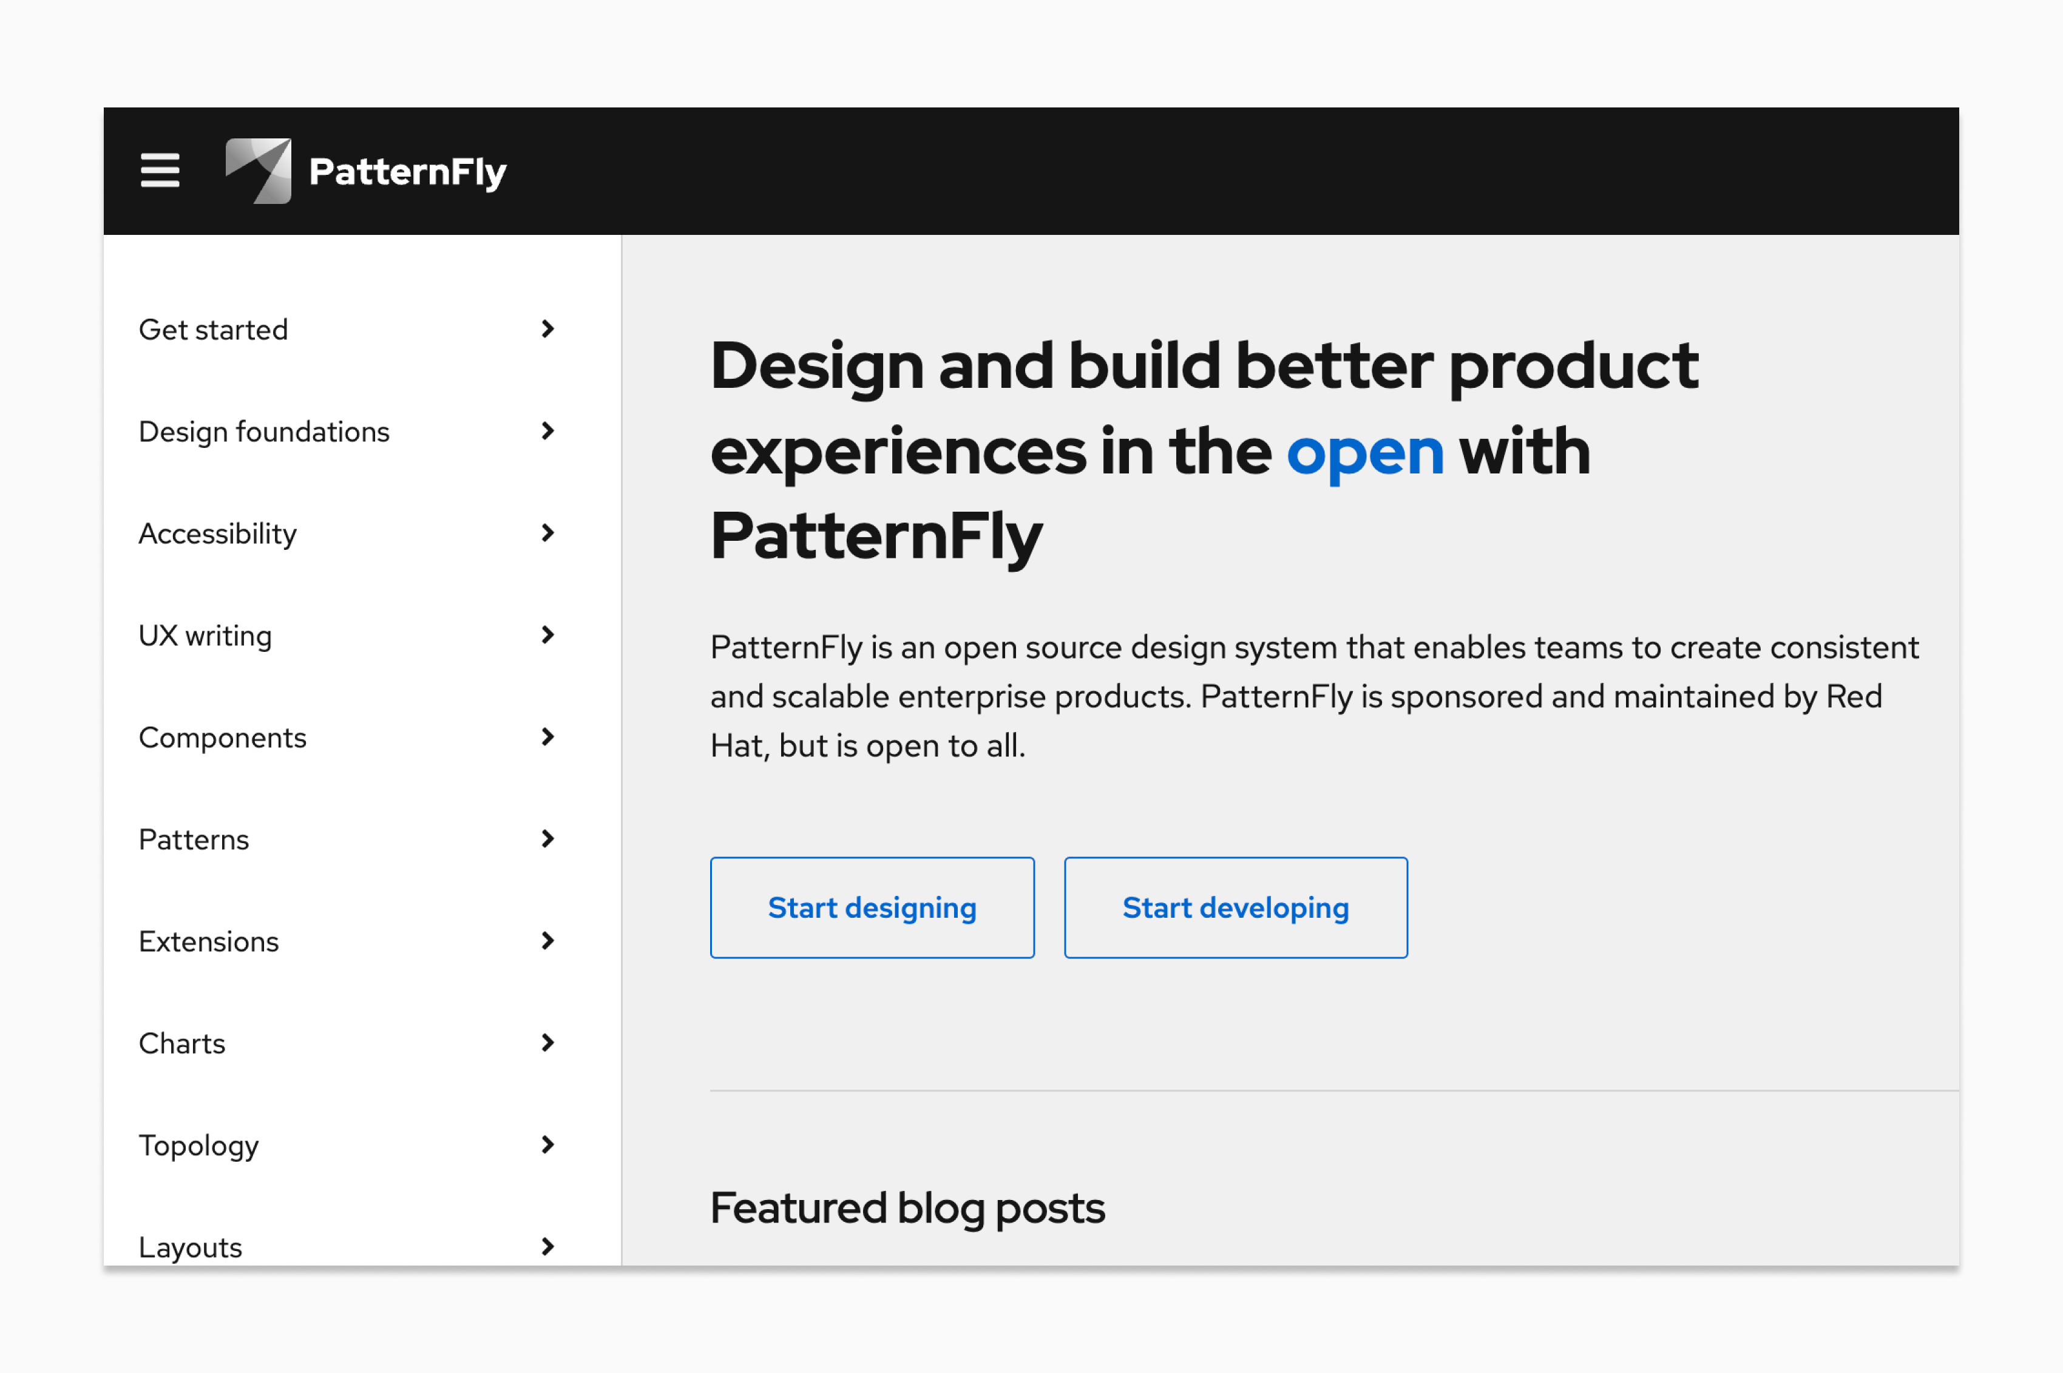Screen dimensions: 2063x1373
Task: Click the Featured blog posts heading
Action: pos(907,1207)
